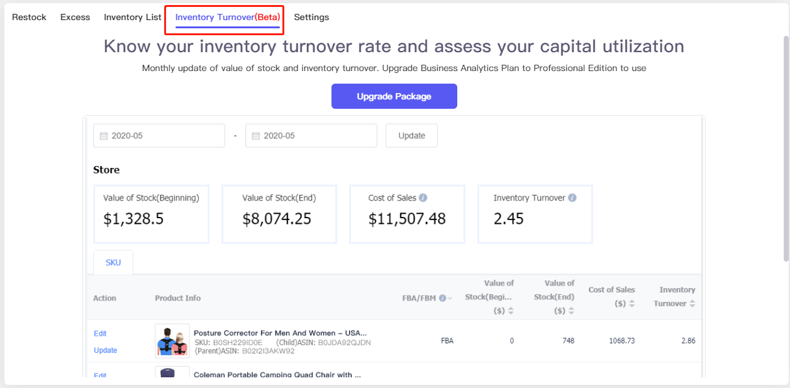790x388 pixels.
Task: Switch to the Restock tab
Action: (29, 17)
